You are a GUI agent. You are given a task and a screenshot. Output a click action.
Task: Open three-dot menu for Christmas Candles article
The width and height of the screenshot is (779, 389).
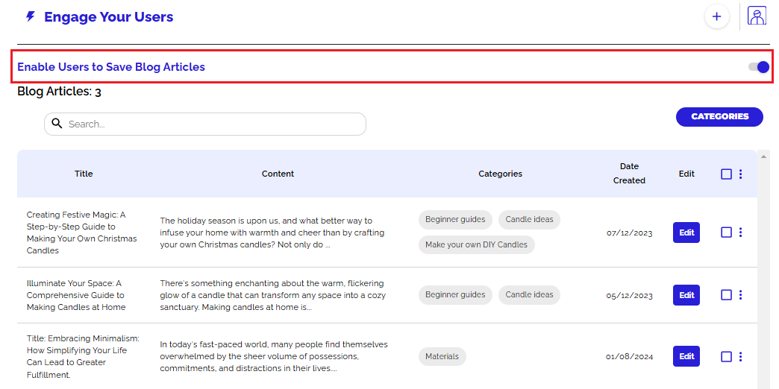740,233
